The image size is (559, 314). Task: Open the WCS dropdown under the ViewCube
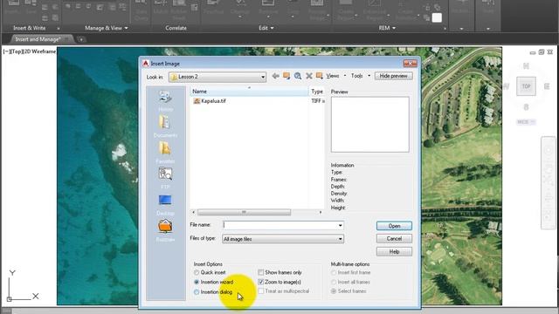click(526, 122)
